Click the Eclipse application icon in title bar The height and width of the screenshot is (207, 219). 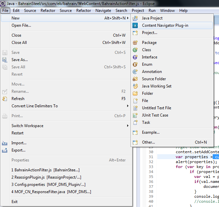[x=3, y=4]
